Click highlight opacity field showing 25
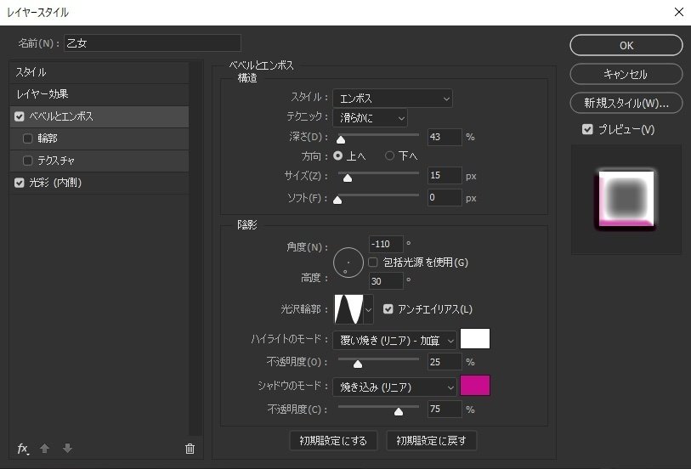691x469 pixels. [445, 362]
